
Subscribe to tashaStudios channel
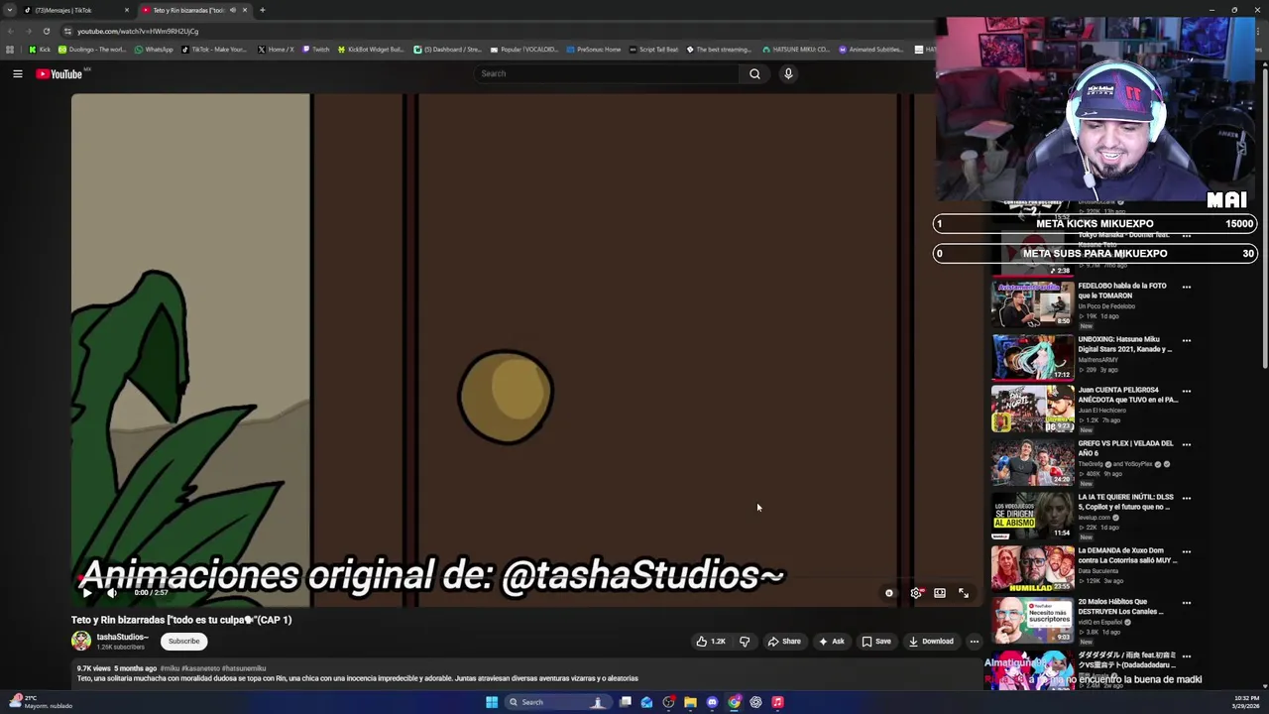pyautogui.click(x=183, y=641)
